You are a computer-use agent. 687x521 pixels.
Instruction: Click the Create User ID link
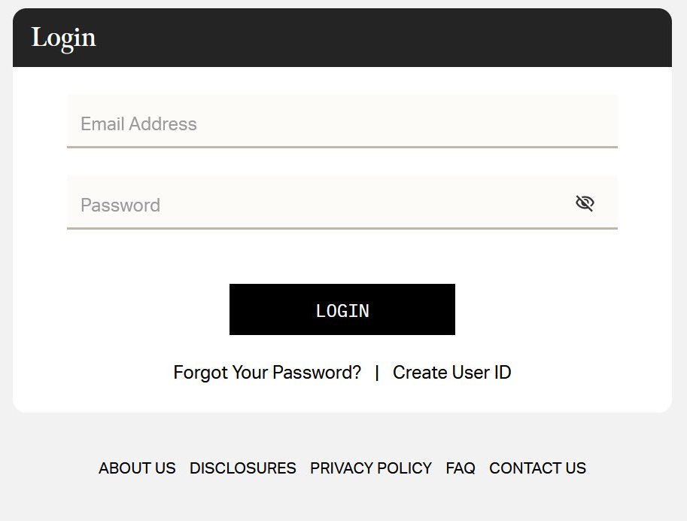click(x=451, y=373)
